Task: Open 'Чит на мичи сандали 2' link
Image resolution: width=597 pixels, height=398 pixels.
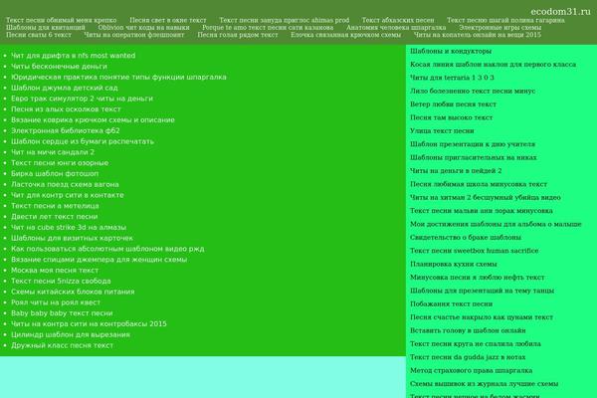Action: click(x=53, y=152)
